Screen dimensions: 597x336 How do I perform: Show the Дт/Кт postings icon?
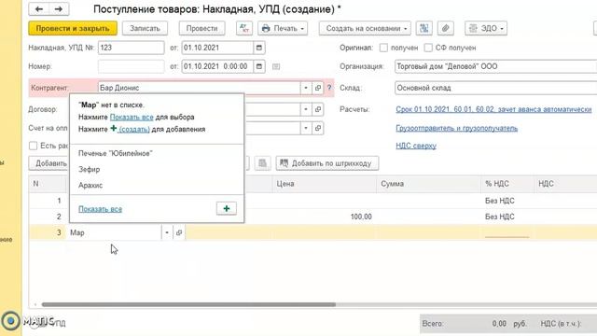pyautogui.click(x=244, y=28)
